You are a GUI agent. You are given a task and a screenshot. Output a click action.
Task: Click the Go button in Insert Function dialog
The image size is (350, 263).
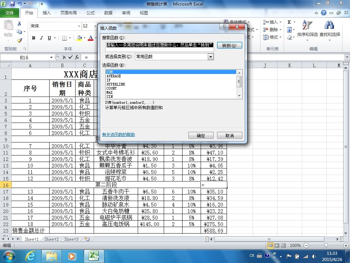(x=229, y=46)
